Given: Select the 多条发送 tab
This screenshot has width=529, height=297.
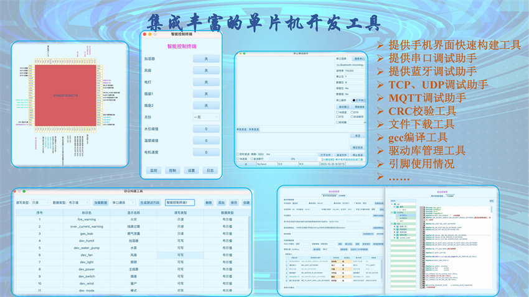Looking at the screenshot, I should [x=254, y=129].
